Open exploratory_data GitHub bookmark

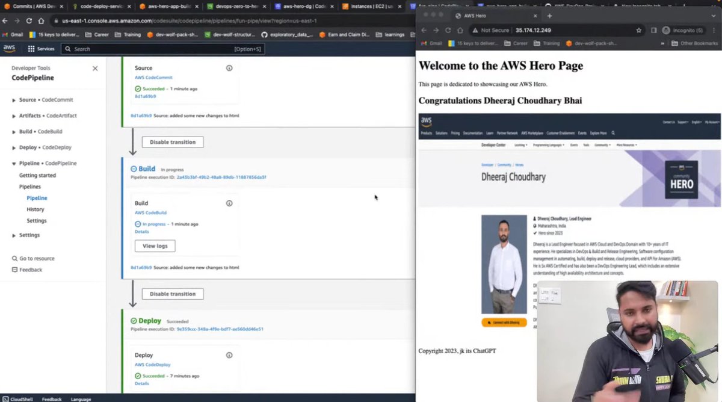287,34
